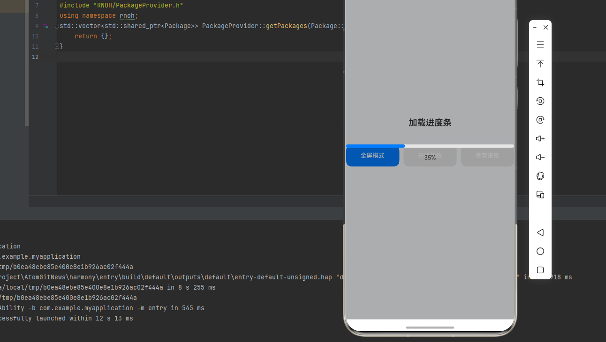
Task: Click the gutter override arrow on line 9
Action: pyautogui.click(x=45, y=26)
